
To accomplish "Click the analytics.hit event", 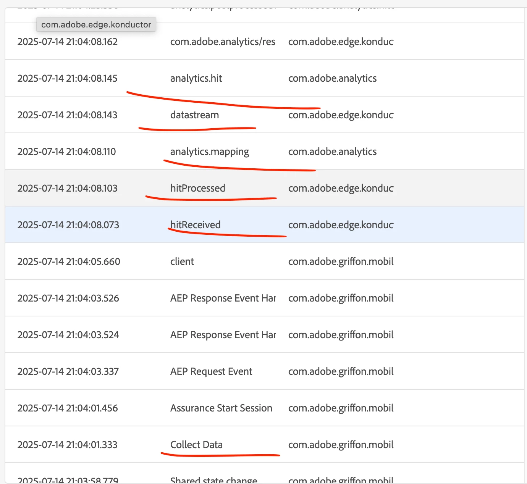I will [x=196, y=78].
